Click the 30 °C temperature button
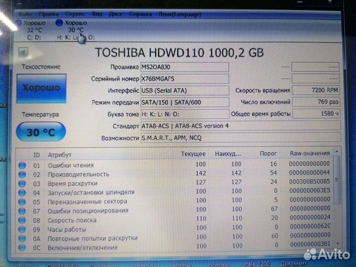 click(41, 132)
